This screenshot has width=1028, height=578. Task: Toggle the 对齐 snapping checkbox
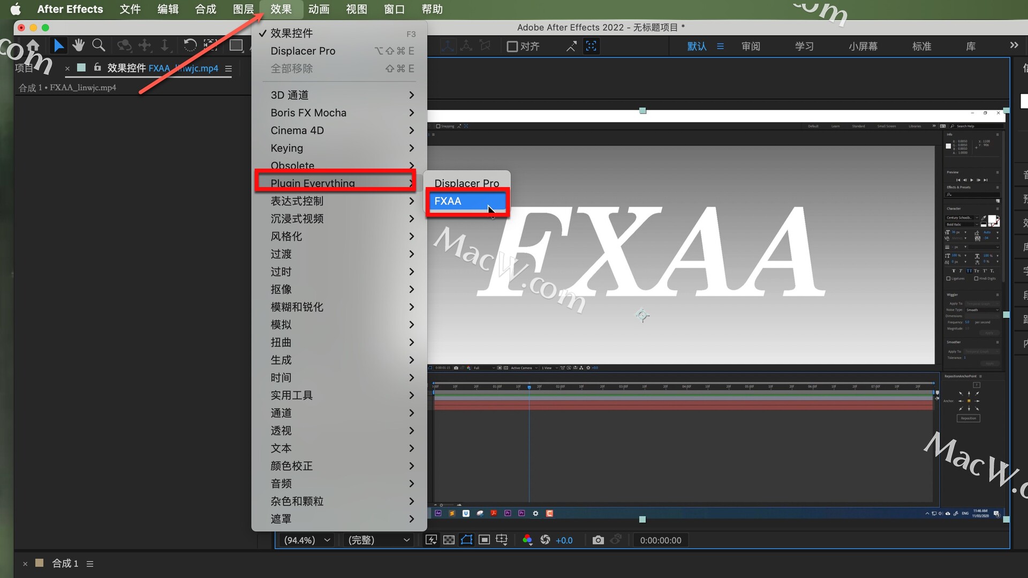pyautogui.click(x=512, y=47)
